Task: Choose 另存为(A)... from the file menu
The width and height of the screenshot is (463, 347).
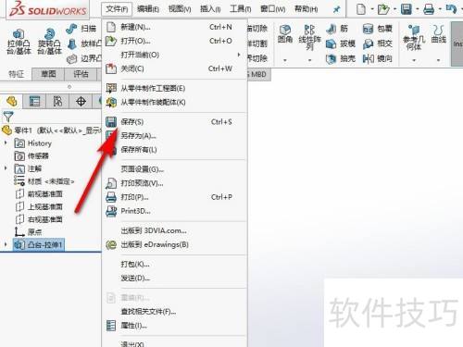Action: pyautogui.click(x=174, y=136)
